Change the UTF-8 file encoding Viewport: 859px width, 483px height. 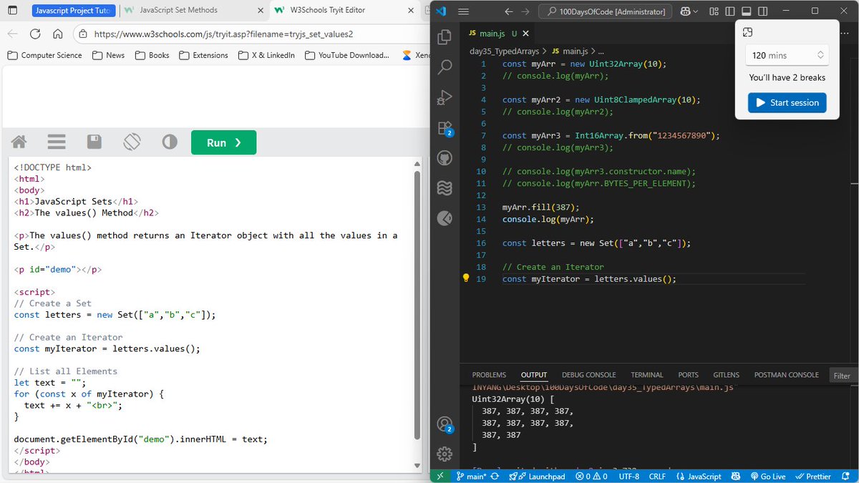629,477
